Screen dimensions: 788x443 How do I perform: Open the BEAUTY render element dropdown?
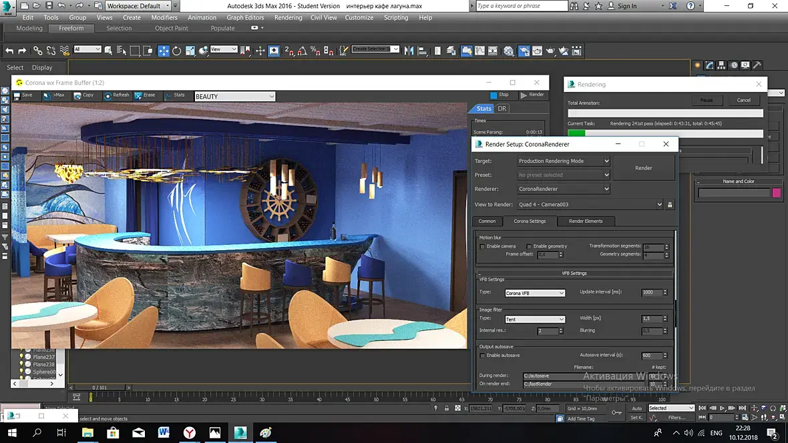point(234,97)
